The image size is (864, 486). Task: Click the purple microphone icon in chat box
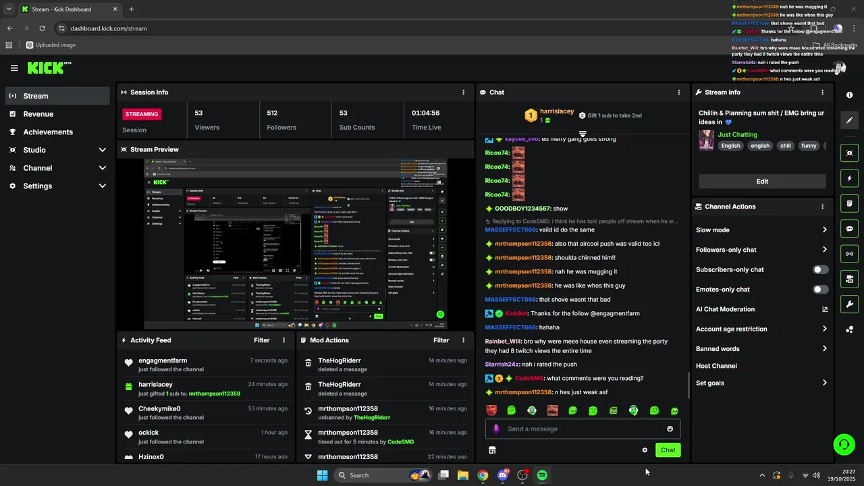(x=496, y=429)
